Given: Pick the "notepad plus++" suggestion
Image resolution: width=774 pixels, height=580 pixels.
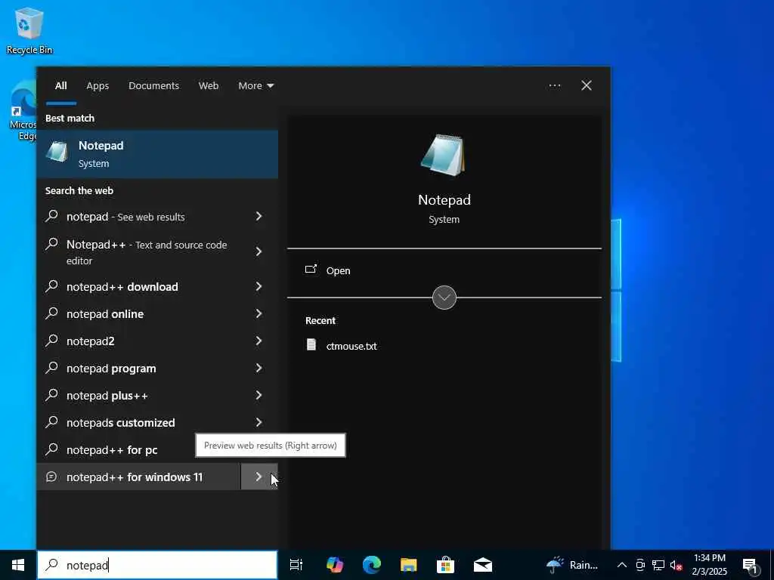Looking at the screenshot, I should point(139,395).
